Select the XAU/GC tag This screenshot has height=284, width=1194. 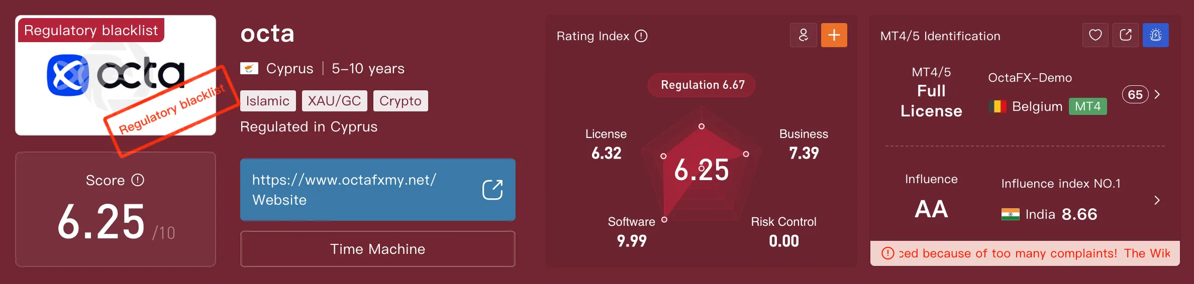(335, 101)
